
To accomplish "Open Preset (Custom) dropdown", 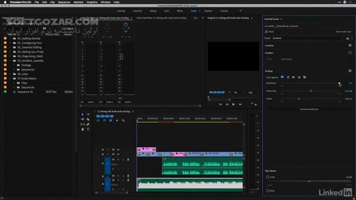I will pos(308,38).
